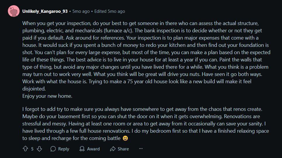Click the Award ribbon icon
Image resolution: width=282 pixels, height=158 pixels.
pos(82,149)
